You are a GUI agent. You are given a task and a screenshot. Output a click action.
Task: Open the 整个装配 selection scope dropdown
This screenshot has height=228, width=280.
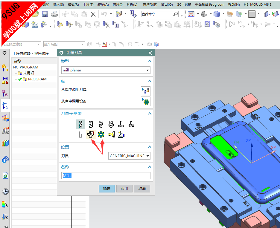pos(64,44)
